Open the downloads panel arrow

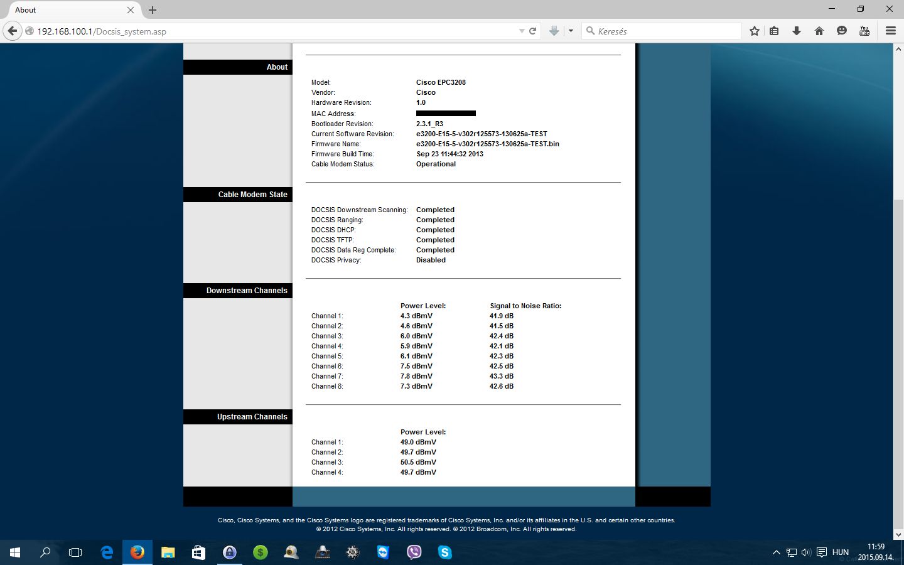tap(797, 31)
